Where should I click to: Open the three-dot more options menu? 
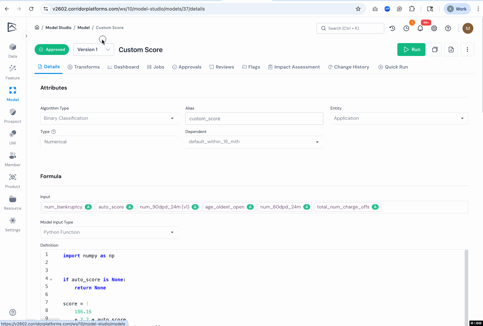(x=467, y=50)
